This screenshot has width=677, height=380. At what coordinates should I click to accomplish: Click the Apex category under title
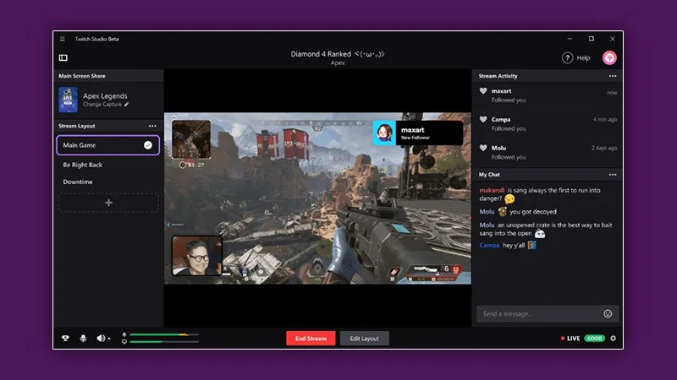[x=338, y=62]
